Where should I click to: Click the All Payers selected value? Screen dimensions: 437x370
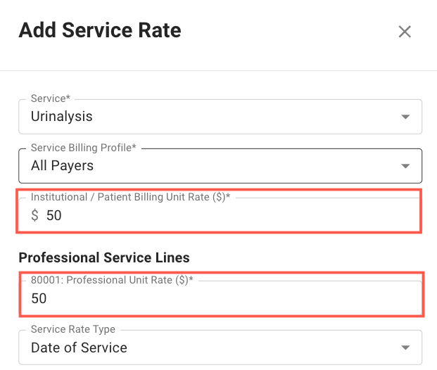[x=62, y=166]
